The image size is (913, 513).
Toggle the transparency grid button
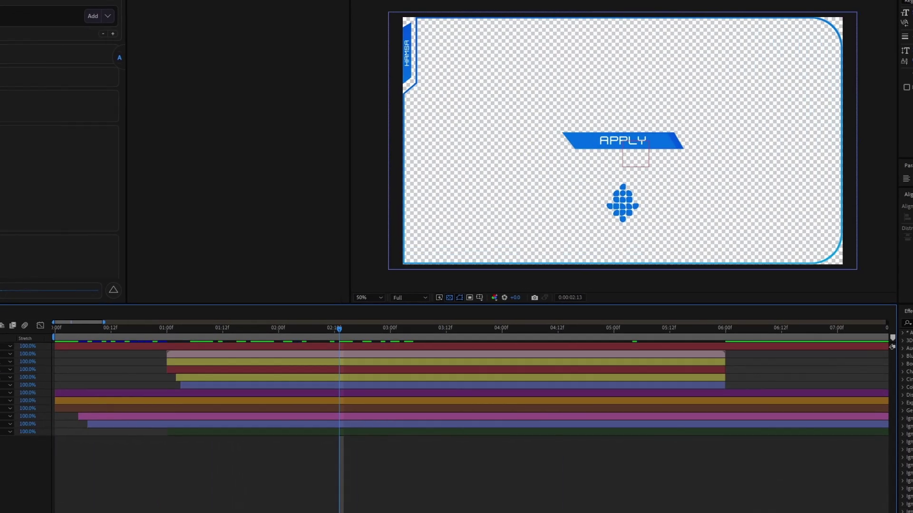(449, 297)
